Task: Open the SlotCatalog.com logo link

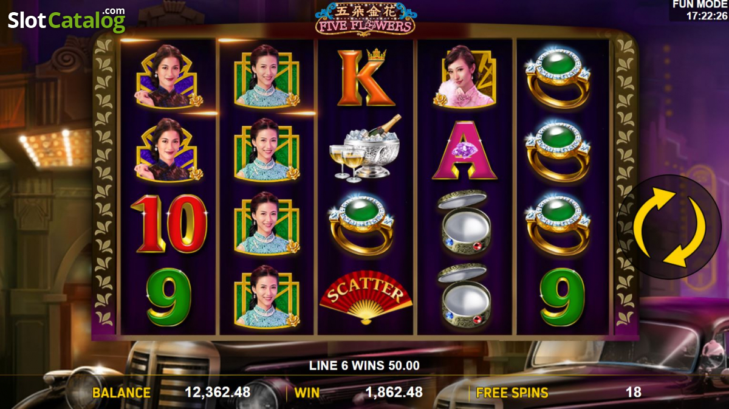Action: point(66,20)
